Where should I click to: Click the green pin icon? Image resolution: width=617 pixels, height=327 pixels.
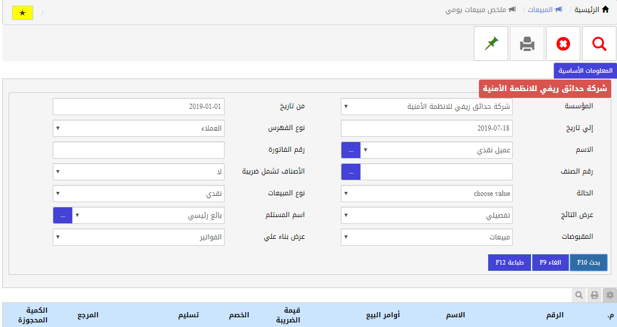(491, 44)
